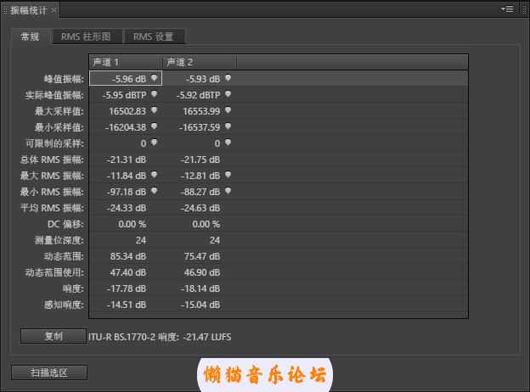Close the 振幅统计 panel tab
The width and height of the screenshot is (530, 392).
coord(54,10)
